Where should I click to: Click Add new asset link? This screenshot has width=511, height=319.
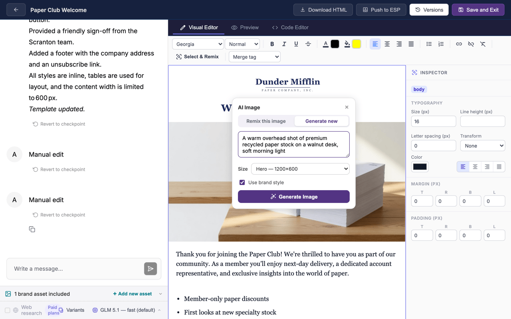tap(133, 294)
